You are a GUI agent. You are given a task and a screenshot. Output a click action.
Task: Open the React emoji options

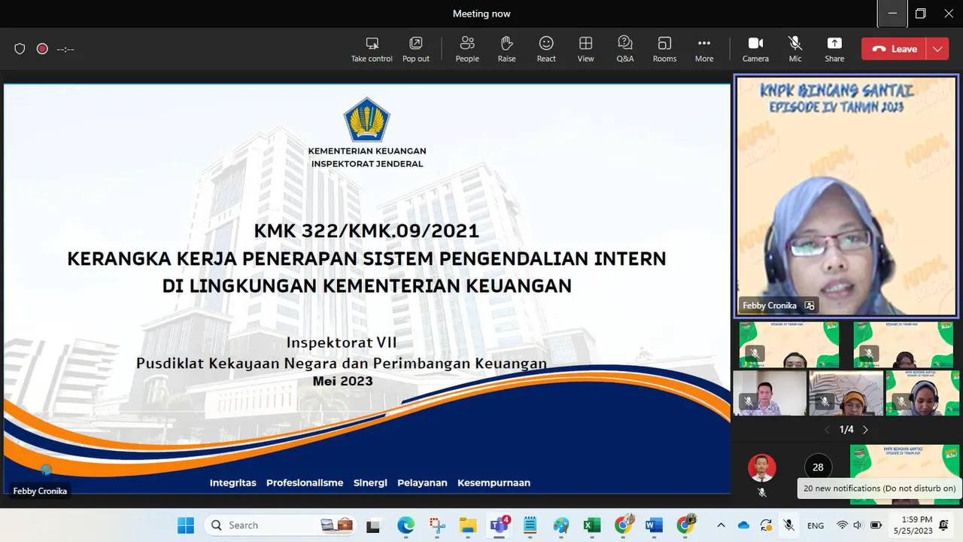pos(546,49)
